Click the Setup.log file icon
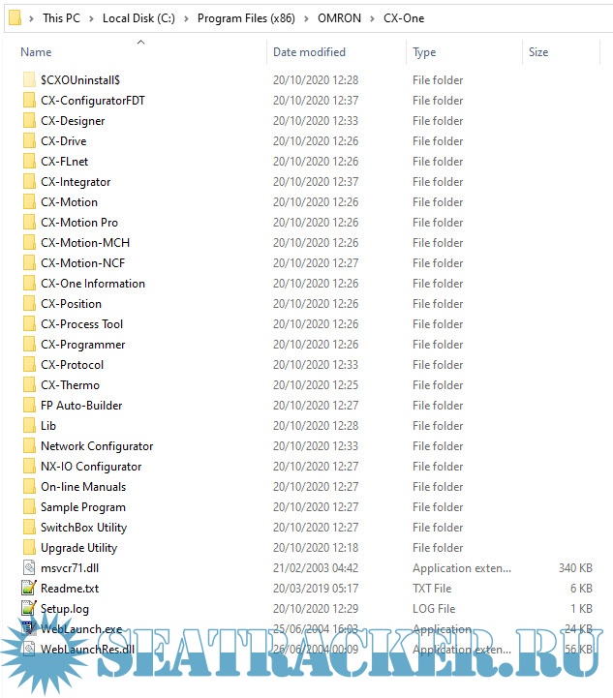Image resolution: width=613 pixels, height=698 pixels. (x=28, y=609)
